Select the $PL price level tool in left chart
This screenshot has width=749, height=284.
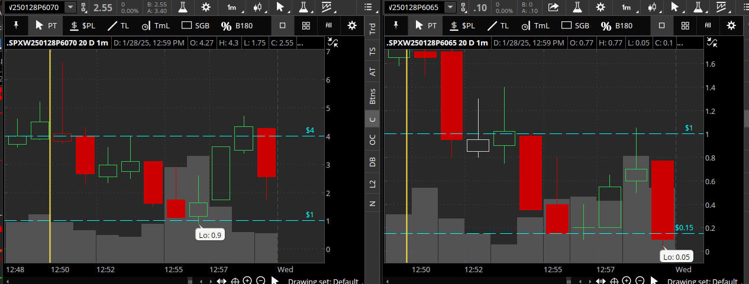tap(82, 26)
